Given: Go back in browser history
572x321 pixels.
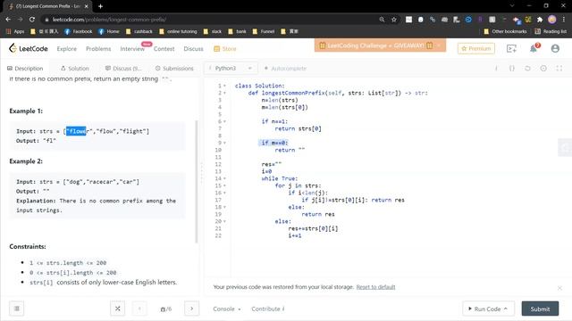Looking at the screenshot, I should pyautogui.click(x=8, y=20).
